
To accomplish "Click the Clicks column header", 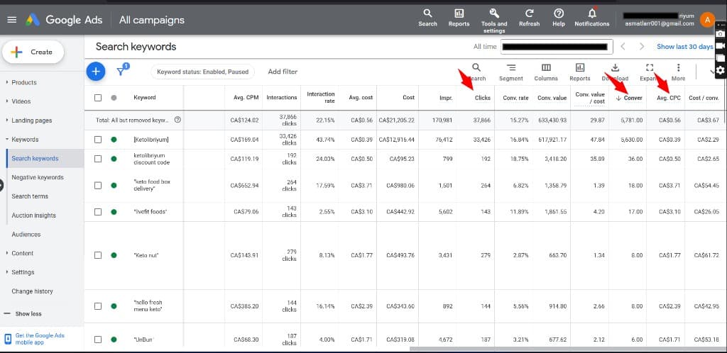I will tap(482, 98).
